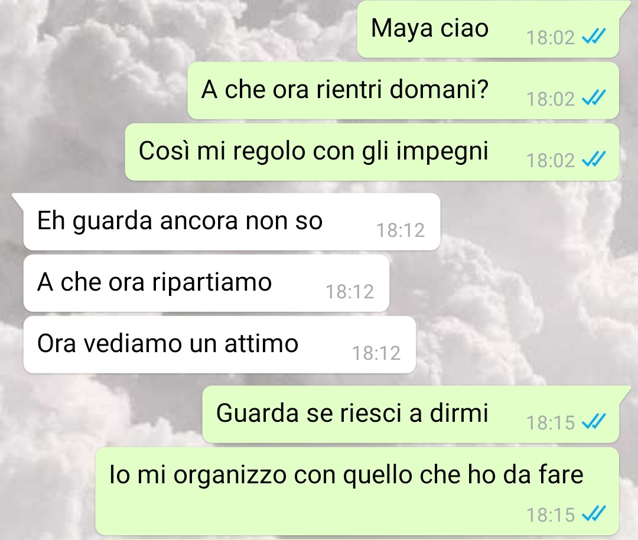
Task: Select the 'Maya ciao' message bubble
Action: click(488, 29)
